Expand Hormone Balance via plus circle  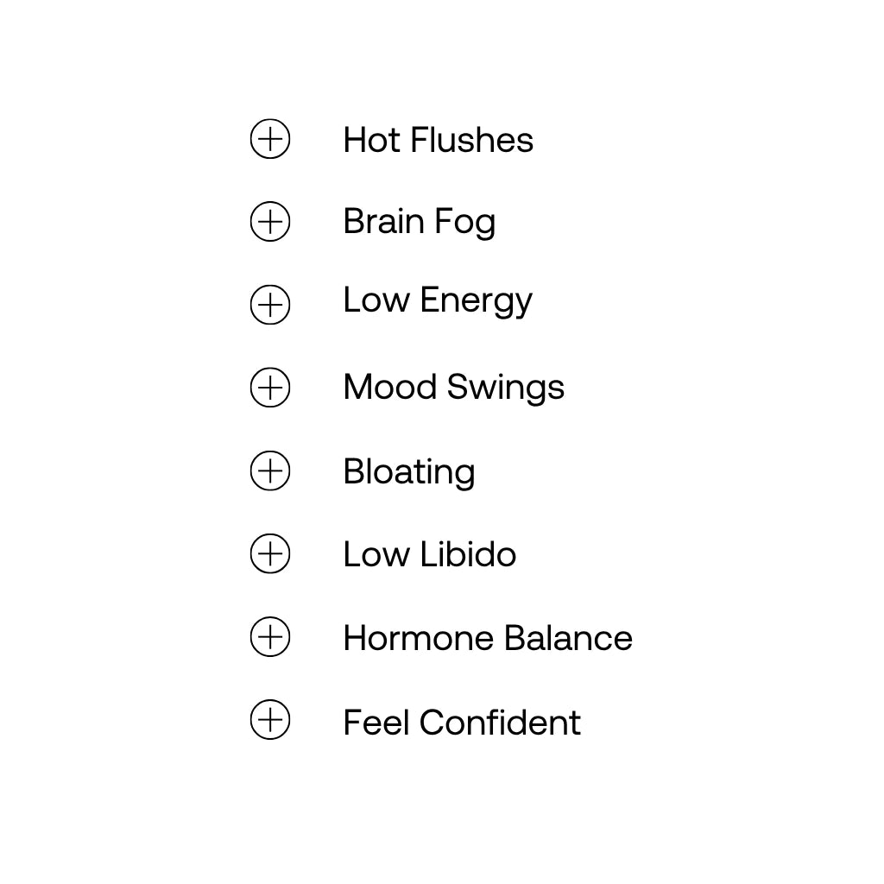pos(270,636)
